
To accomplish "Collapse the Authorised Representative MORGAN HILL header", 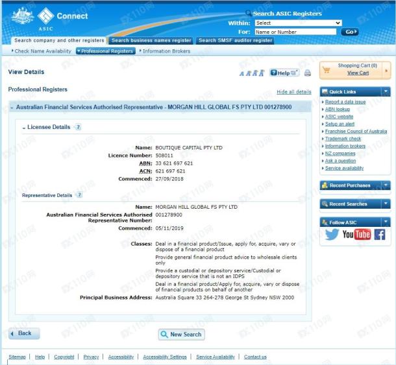I will click(x=12, y=108).
